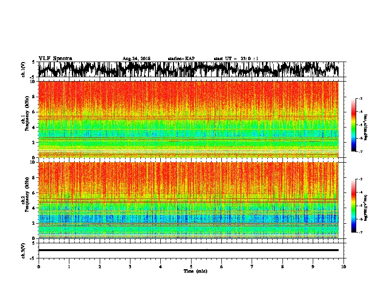The image size is (387, 299).
Task: Click the log(PSD) label beside ch.1 colorbar
Action: tap(366, 128)
